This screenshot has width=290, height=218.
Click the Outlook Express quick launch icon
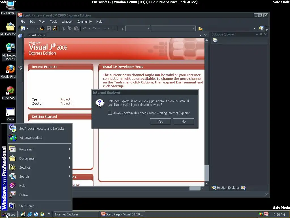[x=36, y=214]
